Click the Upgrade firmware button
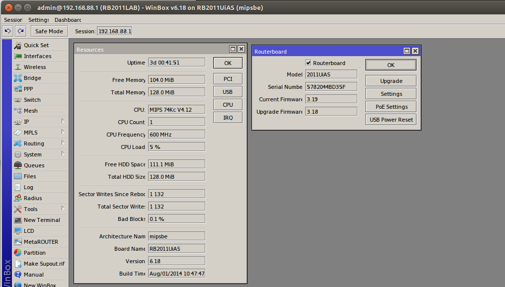Viewport: 505px width, 287px height. pos(391,81)
